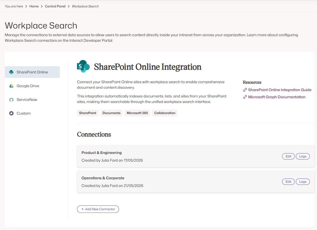Click the Collaboration tag

coord(165,113)
